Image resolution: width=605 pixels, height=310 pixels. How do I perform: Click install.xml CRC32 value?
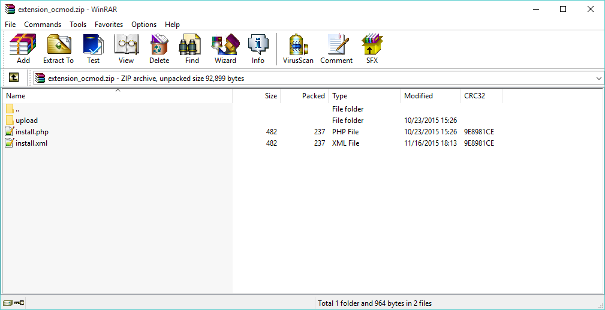pos(479,143)
